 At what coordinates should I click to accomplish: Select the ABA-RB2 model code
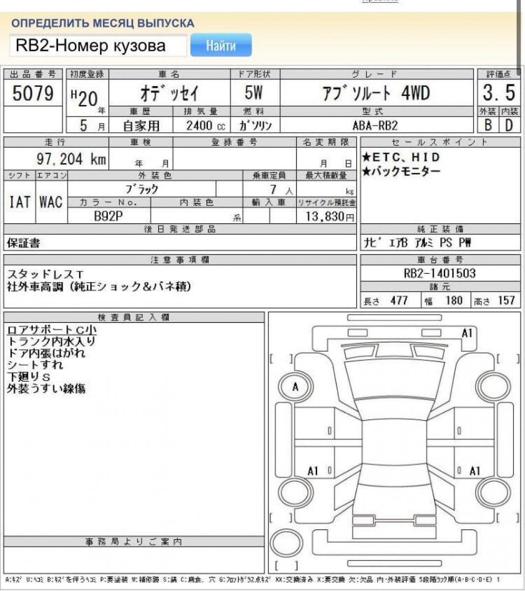375,125
